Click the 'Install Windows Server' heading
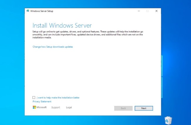The image size is (191, 125). 62,25
